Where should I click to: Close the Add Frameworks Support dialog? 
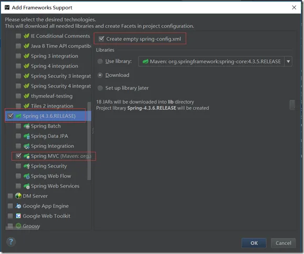(x=294, y=7)
